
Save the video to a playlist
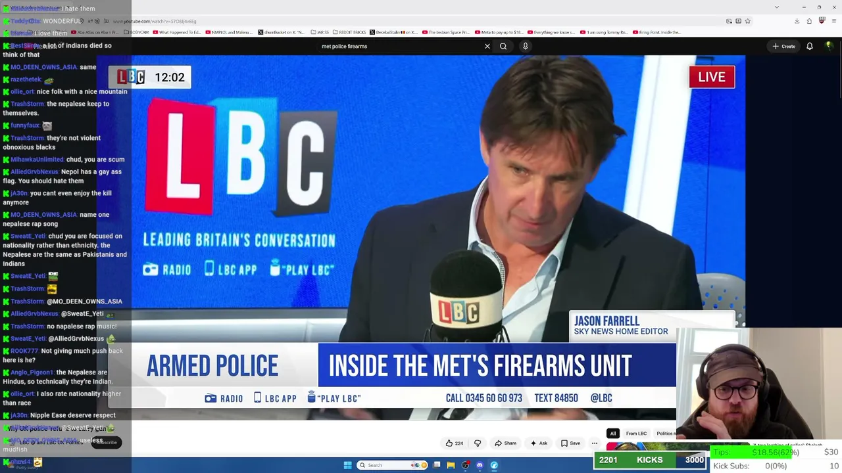coord(570,443)
